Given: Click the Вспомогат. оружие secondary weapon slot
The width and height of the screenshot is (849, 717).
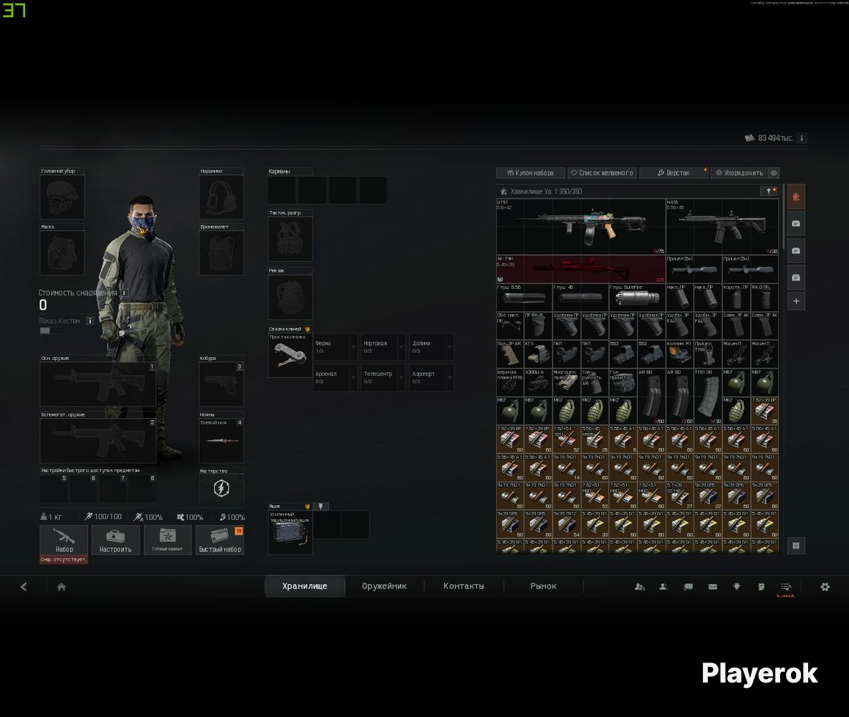Looking at the screenshot, I should (x=98, y=441).
